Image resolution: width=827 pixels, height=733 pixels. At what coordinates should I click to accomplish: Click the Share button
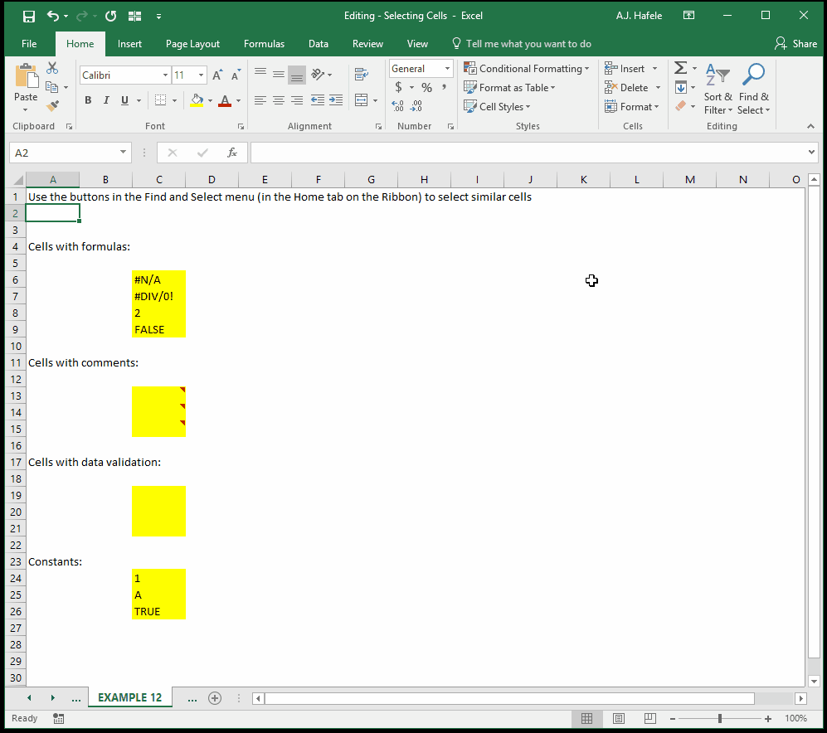(795, 44)
